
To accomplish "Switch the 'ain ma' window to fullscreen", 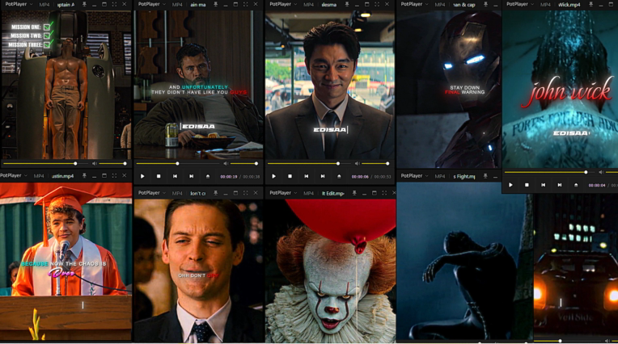I will click(x=246, y=4).
